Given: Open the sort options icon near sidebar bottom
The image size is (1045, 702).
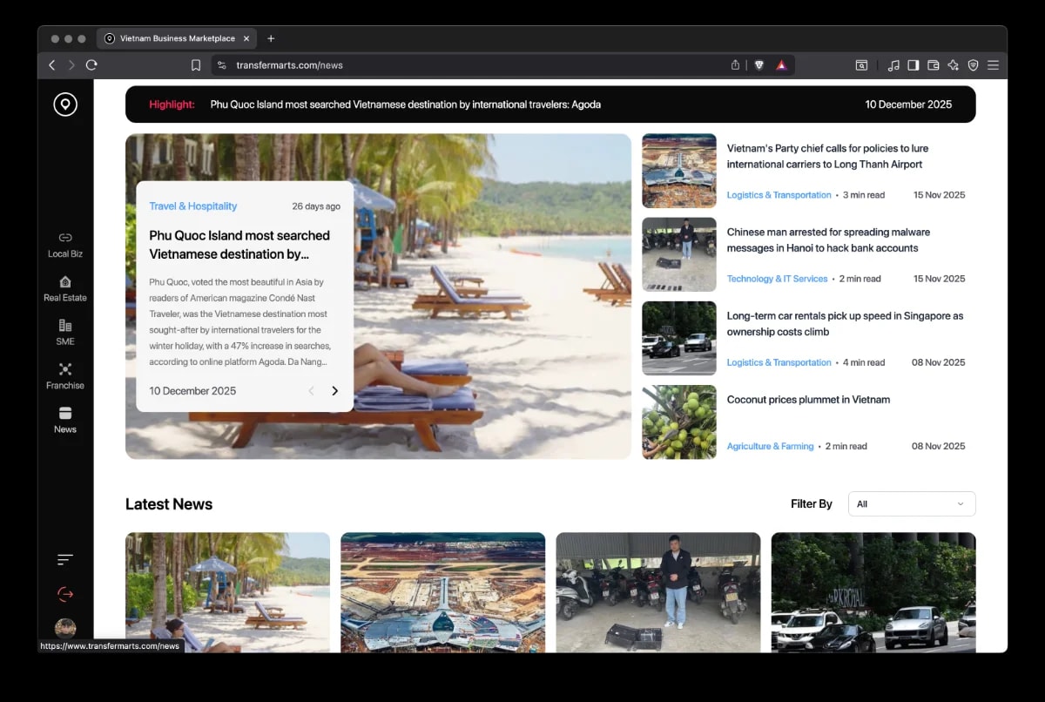Looking at the screenshot, I should pyautogui.click(x=64, y=558).
